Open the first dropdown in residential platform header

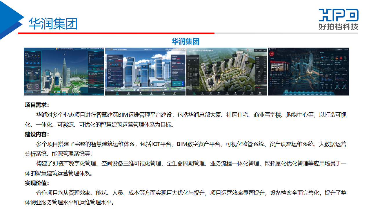coord(255,50)
